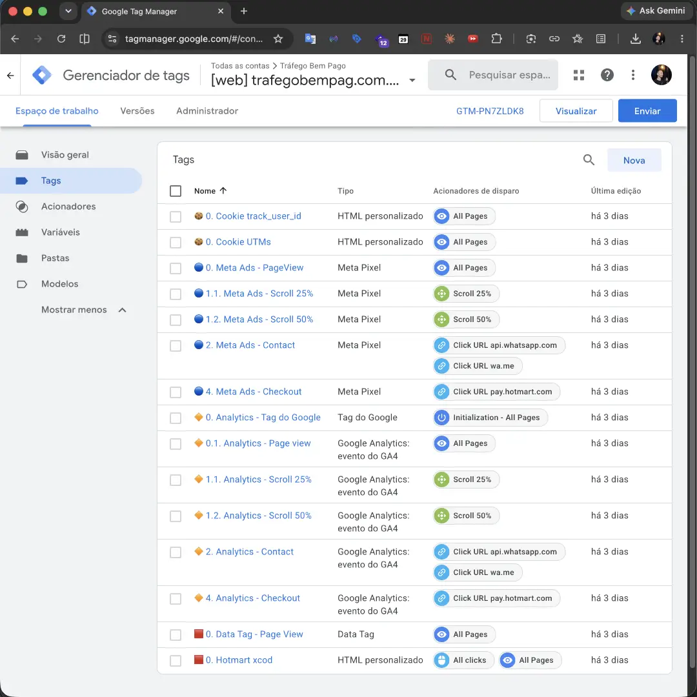The image size is (697, 697).
Task: Open a new browser tab with plus
Action: (x=243, y=11)
